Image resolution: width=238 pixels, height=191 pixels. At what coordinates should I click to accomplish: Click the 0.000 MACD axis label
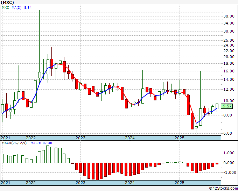(x=228, y=163)
